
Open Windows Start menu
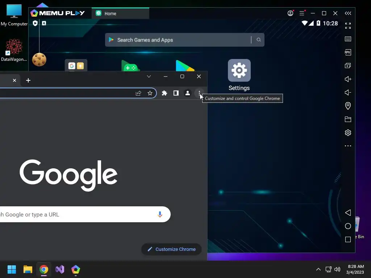12,269
